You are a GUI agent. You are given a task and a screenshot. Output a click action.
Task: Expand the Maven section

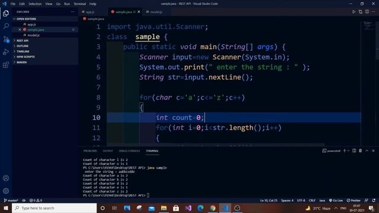(x=45, y=62)
